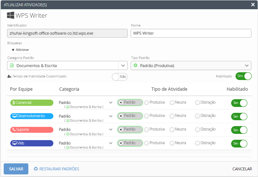Click the Identificador field

coord(67,33)
